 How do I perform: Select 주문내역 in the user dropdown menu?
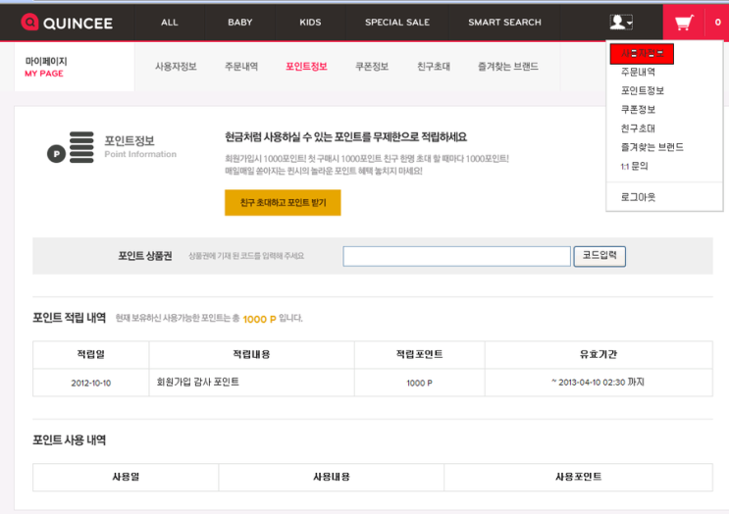pos(638,72)
